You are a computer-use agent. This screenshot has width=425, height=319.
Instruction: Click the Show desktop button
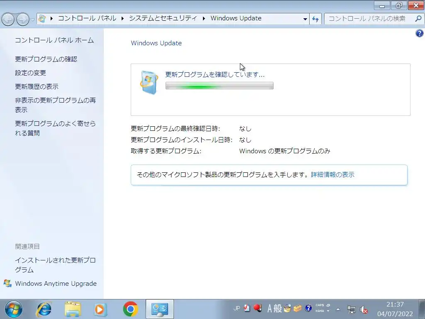(422, 309)
